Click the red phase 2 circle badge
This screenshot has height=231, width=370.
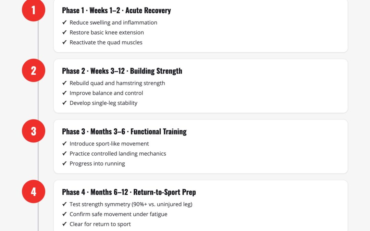(x=34, y=70)
